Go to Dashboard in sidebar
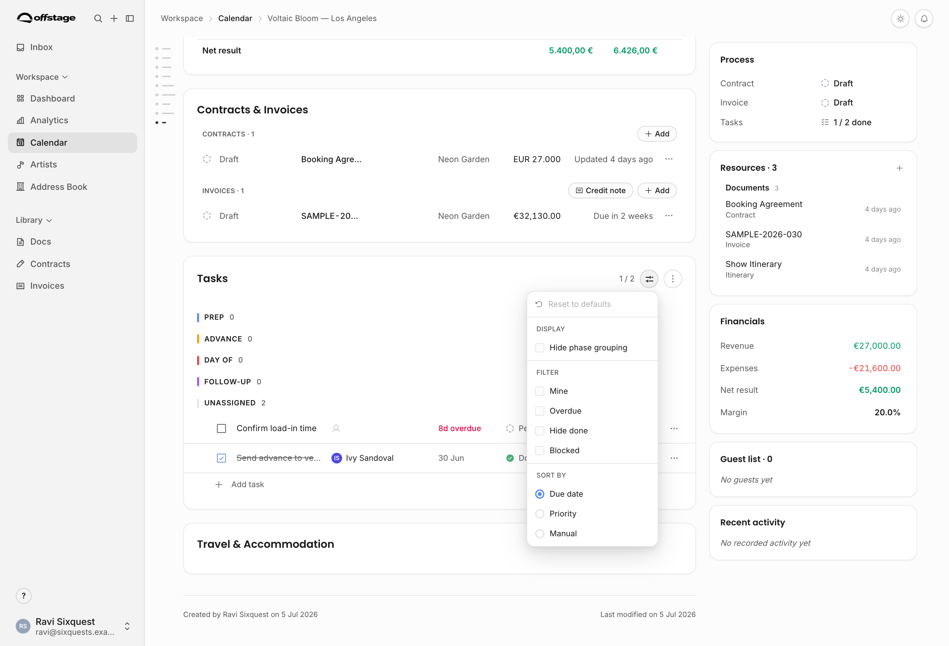949x646 pixels. click(x=72, y=99)
